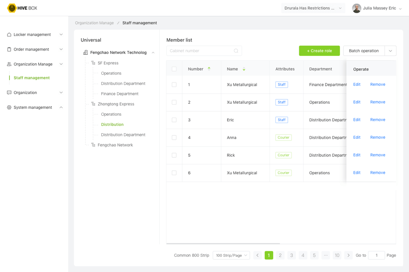Open Staff management sidebar item
Viewport: 409px width, 272px height.
(x=32, y=78)
